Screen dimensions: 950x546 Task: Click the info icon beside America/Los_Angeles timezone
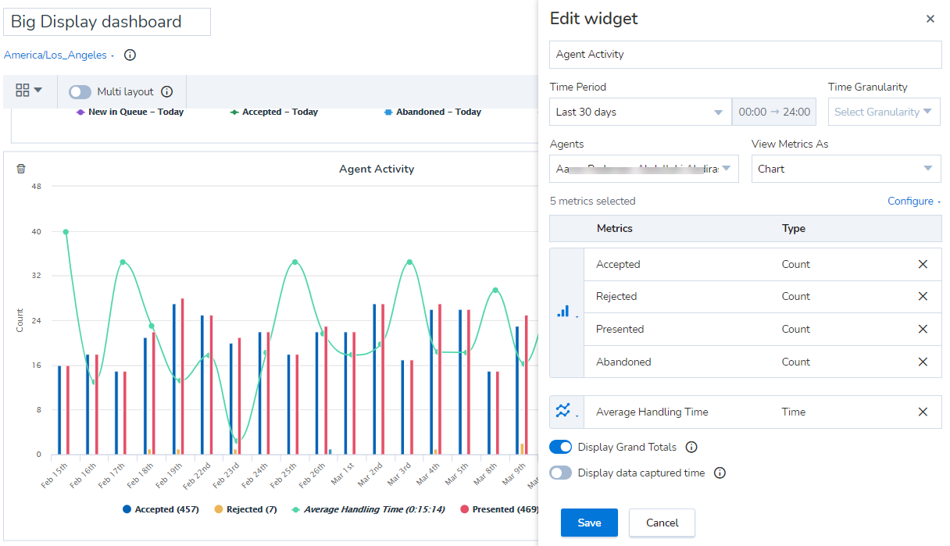pos(130,55)
